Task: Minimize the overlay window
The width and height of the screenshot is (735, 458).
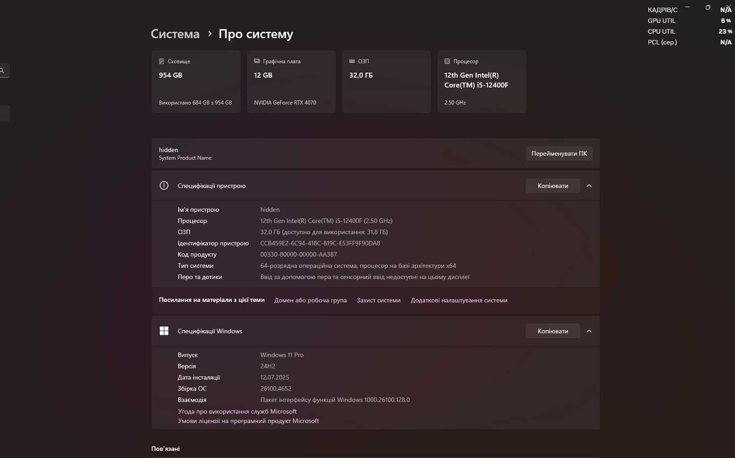Action: (687, 7)
